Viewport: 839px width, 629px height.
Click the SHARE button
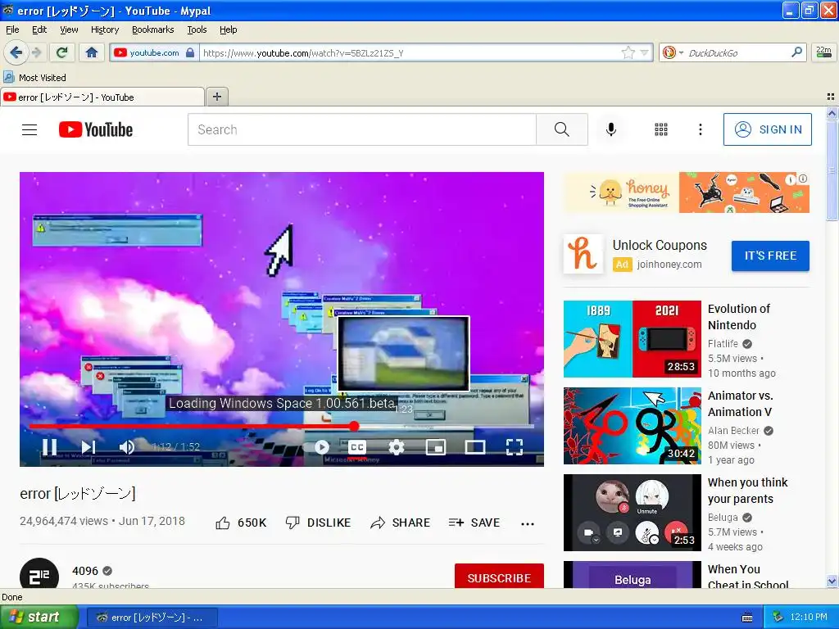(400, 523)
